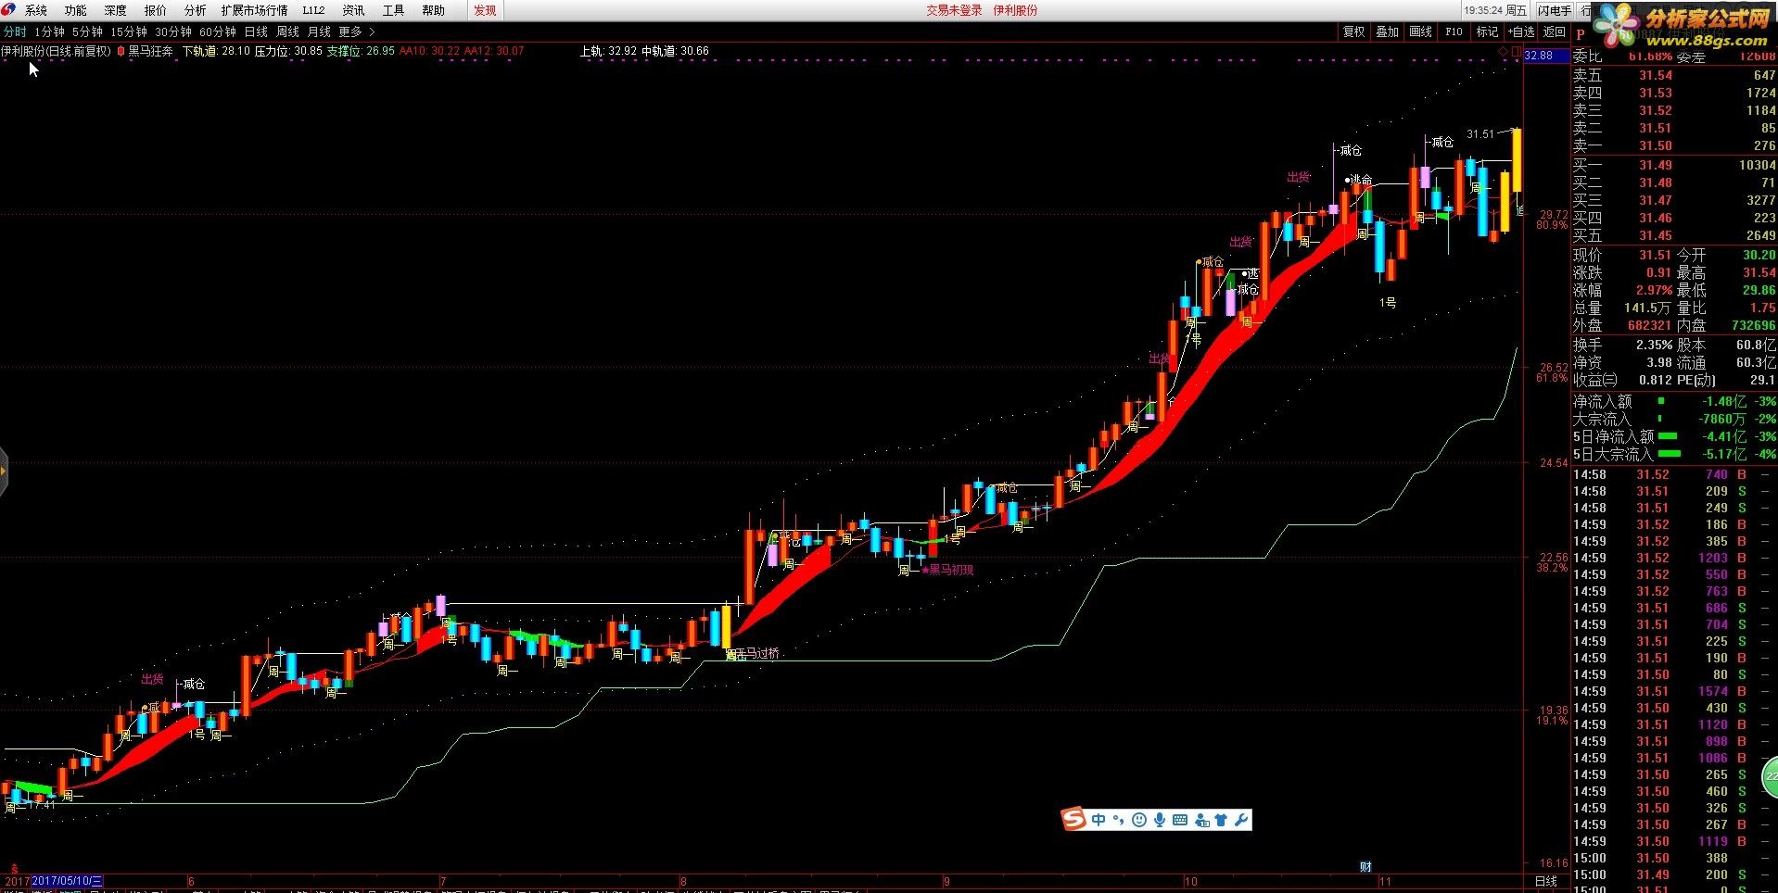This screenshot has width=1778, height=893.
Task: Open the 资讯 menu
Action: pyautogui.click(x=353, y=10)
